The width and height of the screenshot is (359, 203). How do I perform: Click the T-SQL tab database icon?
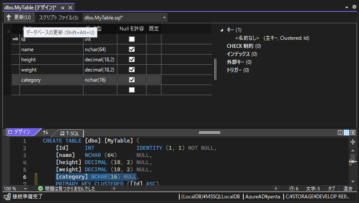click(x=62, y=134)
